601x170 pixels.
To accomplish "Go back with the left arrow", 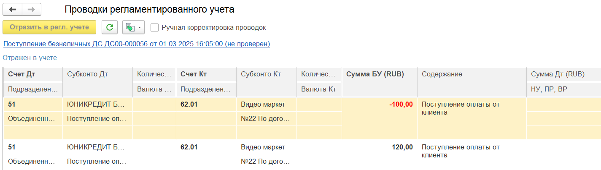I will coord(13,9).
